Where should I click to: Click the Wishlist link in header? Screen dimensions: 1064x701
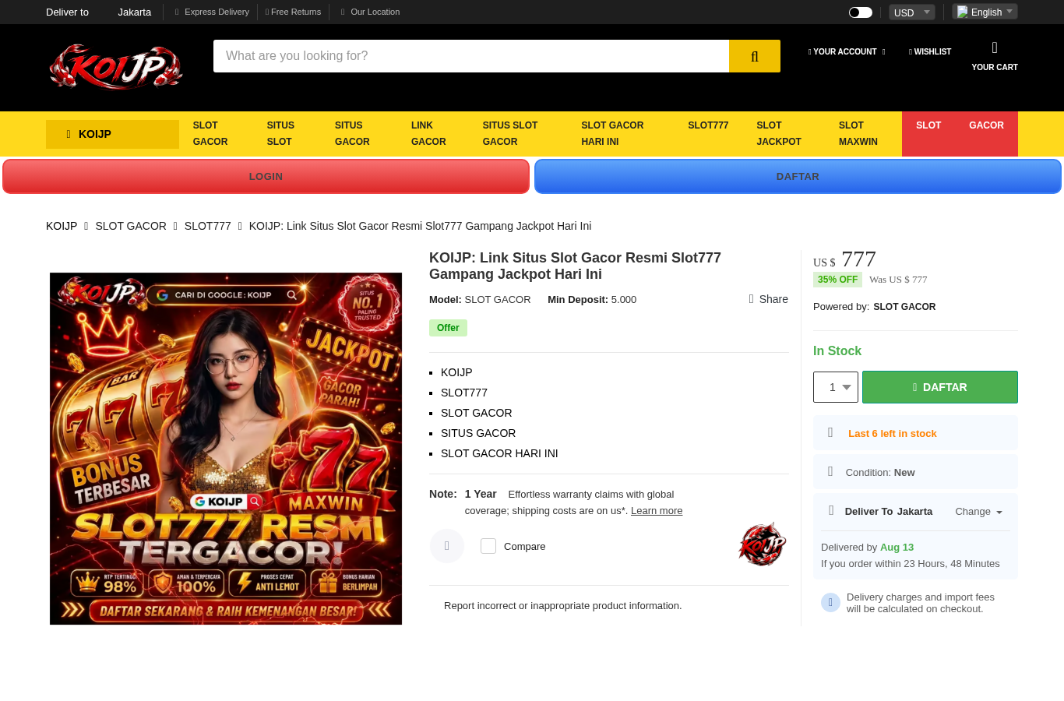pos(930,52)
